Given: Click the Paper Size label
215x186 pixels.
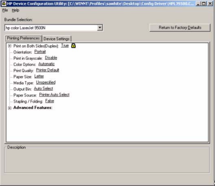Looking at the screenshot, I should (23, 77).
